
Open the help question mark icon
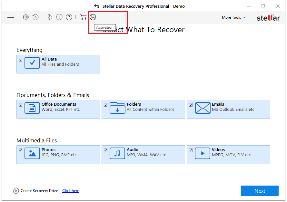pyautogui.click(x=69, y=17)
